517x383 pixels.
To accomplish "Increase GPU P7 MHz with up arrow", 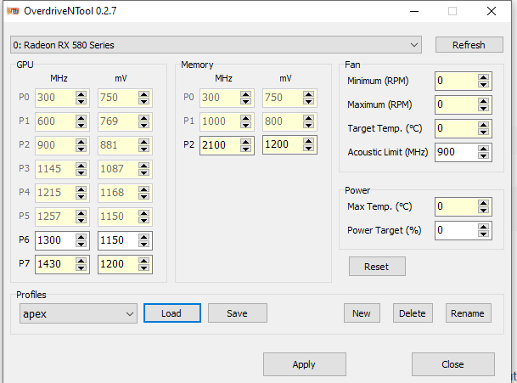I will pos(81,260).
